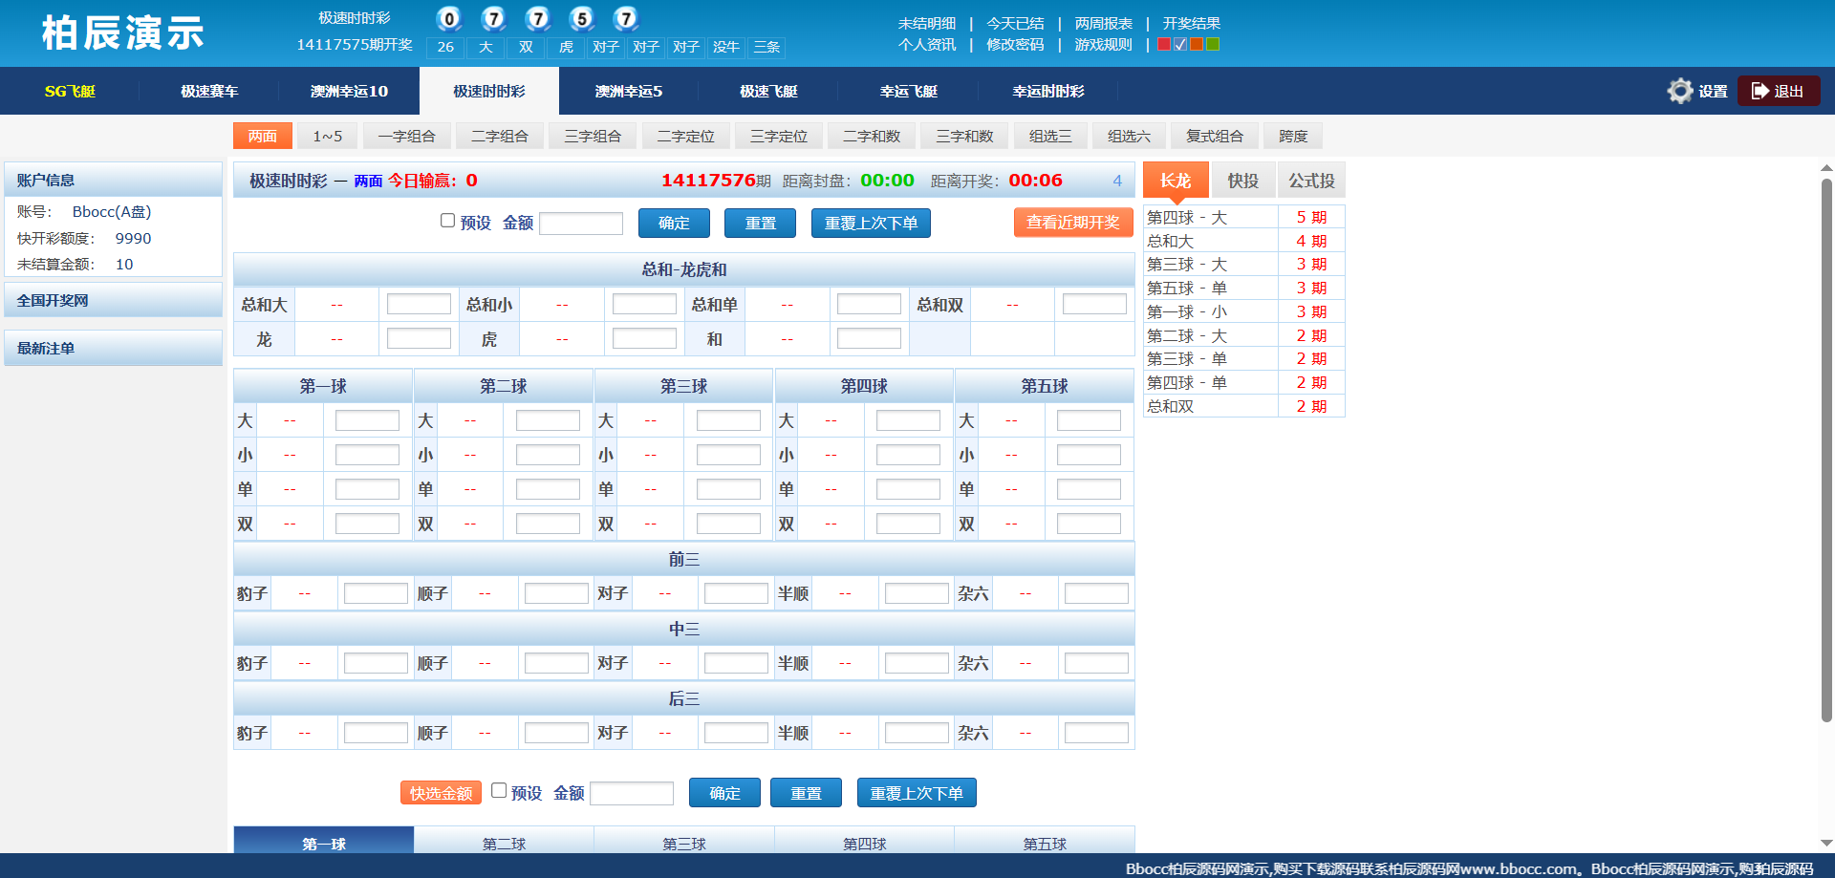Screen dimensions: 1835x878
Task: Click the 退出 logout icon button
Action: click(x=1778, y=91)
